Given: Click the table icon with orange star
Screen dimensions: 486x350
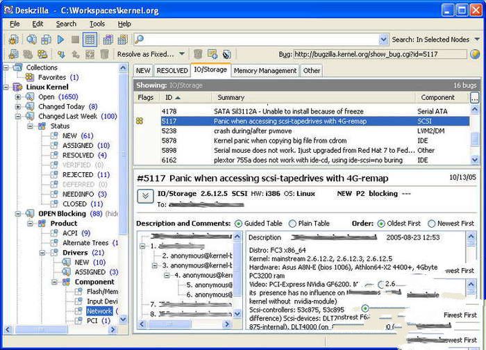Looking at the screenshot, I should pyautogui.click(x=123, y=40).
